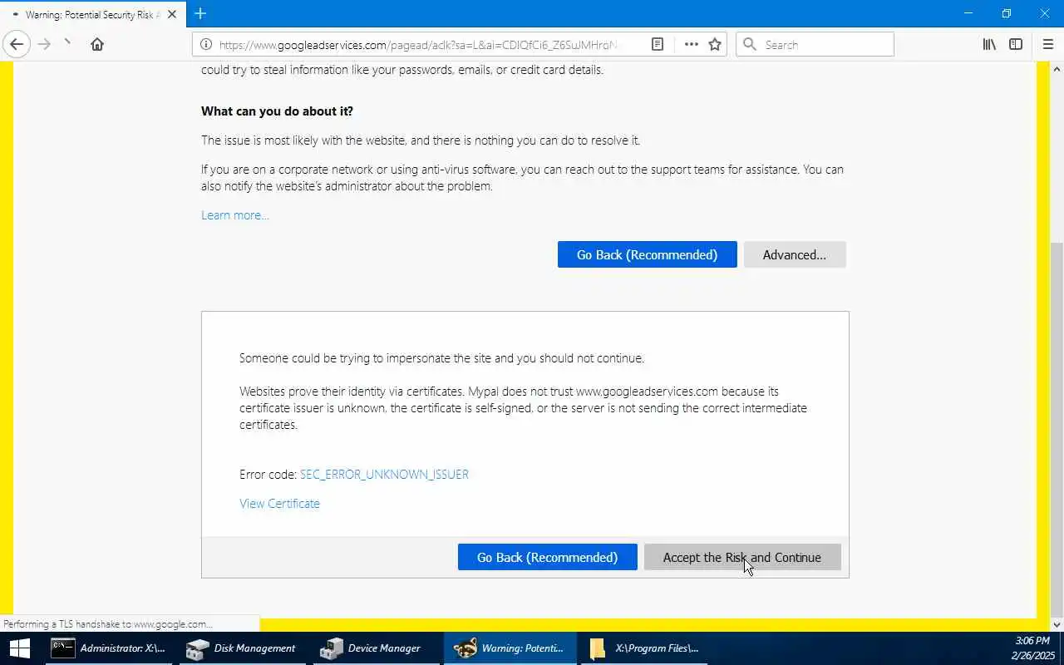Image resolution: width=1064 pixels, height=665 pixels.
Task: Open the Library icon in toolbar
Action: pyautogui.click(x=989, y=45)
